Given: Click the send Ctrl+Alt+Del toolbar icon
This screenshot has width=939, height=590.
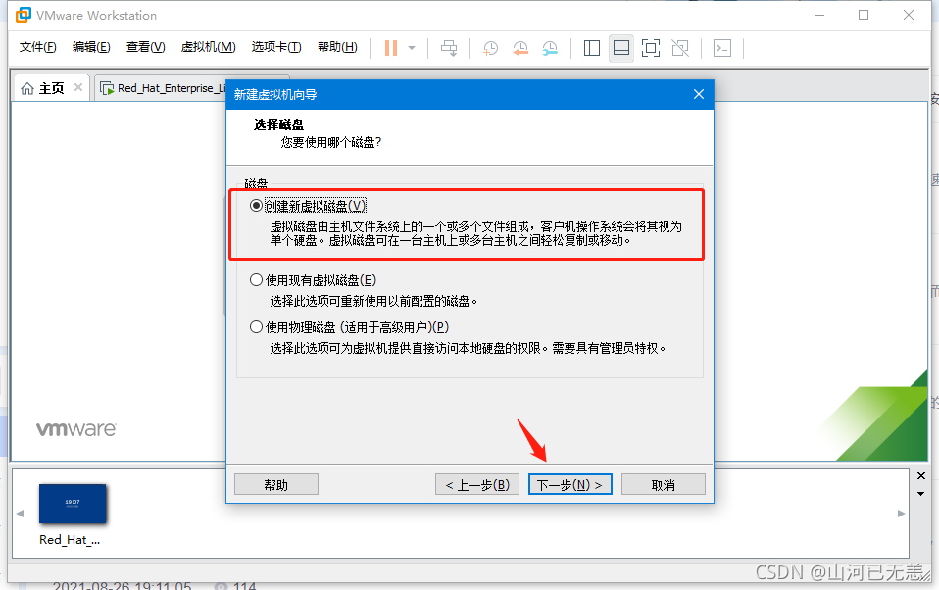Looking at the screenshot, I should coord(449,48).
